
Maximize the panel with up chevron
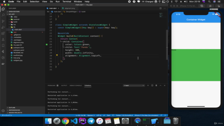click(160, 85)
